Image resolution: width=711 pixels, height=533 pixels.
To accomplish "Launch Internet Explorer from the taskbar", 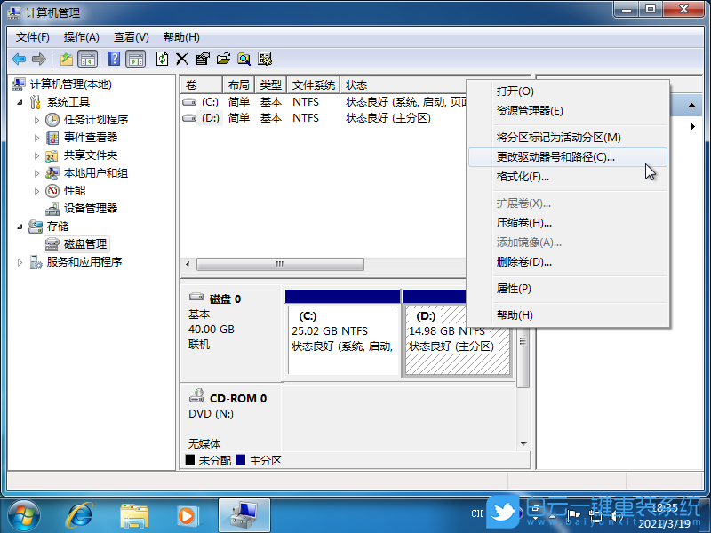I will pyautogui.click(x=80, y=515).
